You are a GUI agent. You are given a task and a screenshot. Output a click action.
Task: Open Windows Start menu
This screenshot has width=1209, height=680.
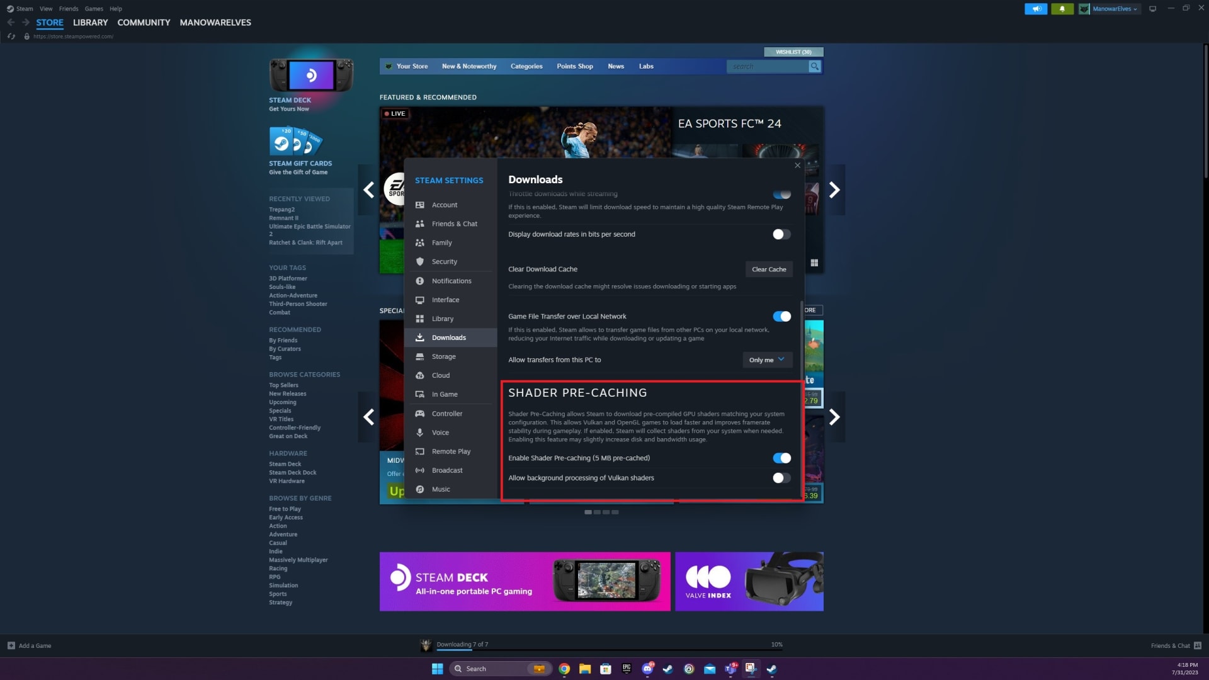coord(437,669)
